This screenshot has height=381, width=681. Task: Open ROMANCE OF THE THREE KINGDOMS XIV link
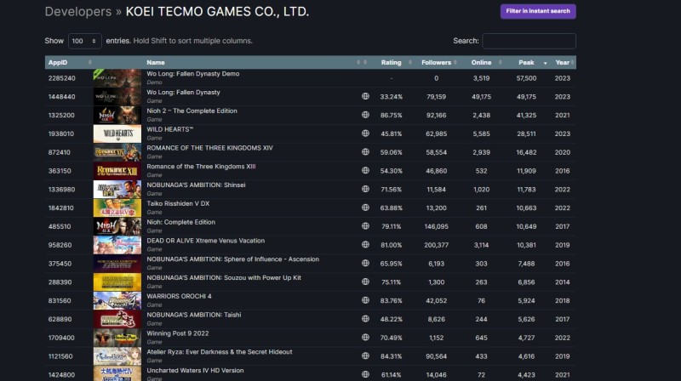coord(209,148)
